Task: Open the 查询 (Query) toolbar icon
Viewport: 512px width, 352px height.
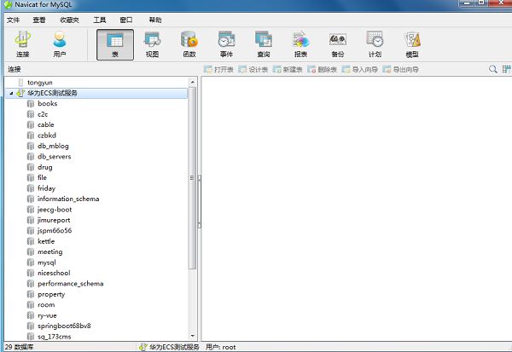Action: (264, 44)
